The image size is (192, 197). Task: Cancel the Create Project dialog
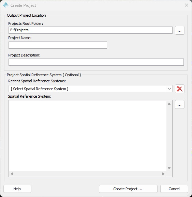tap(174, 189)
